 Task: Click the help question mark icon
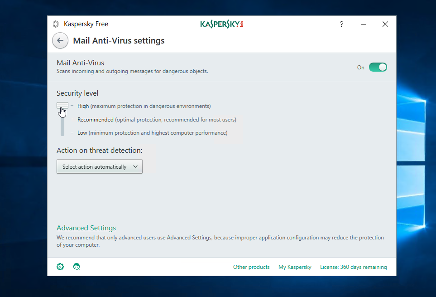(341, 24)
